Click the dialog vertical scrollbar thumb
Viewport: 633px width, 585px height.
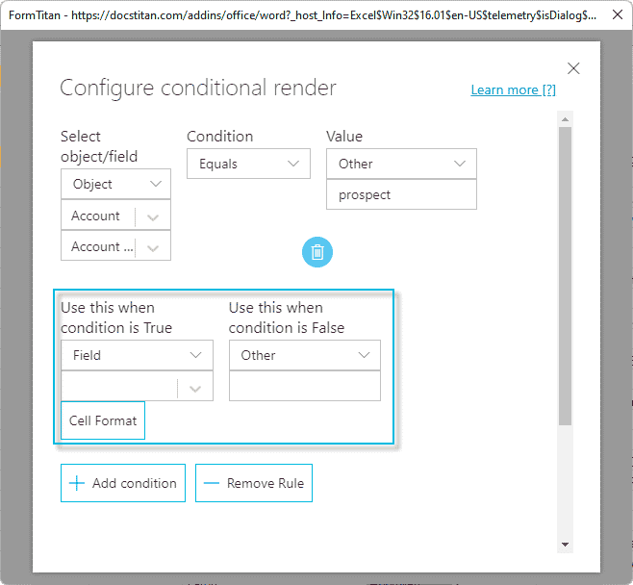(x=565, y=274)
